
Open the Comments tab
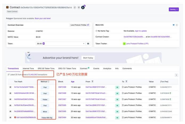click(x=127, y=68)
